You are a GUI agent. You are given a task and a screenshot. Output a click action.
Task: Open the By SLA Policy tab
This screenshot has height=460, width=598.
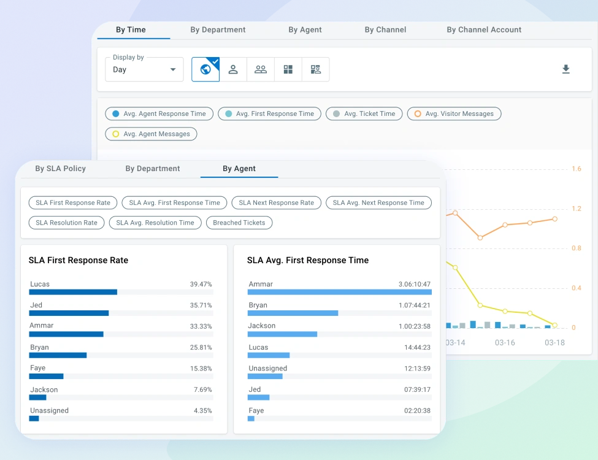click(61, 168)
